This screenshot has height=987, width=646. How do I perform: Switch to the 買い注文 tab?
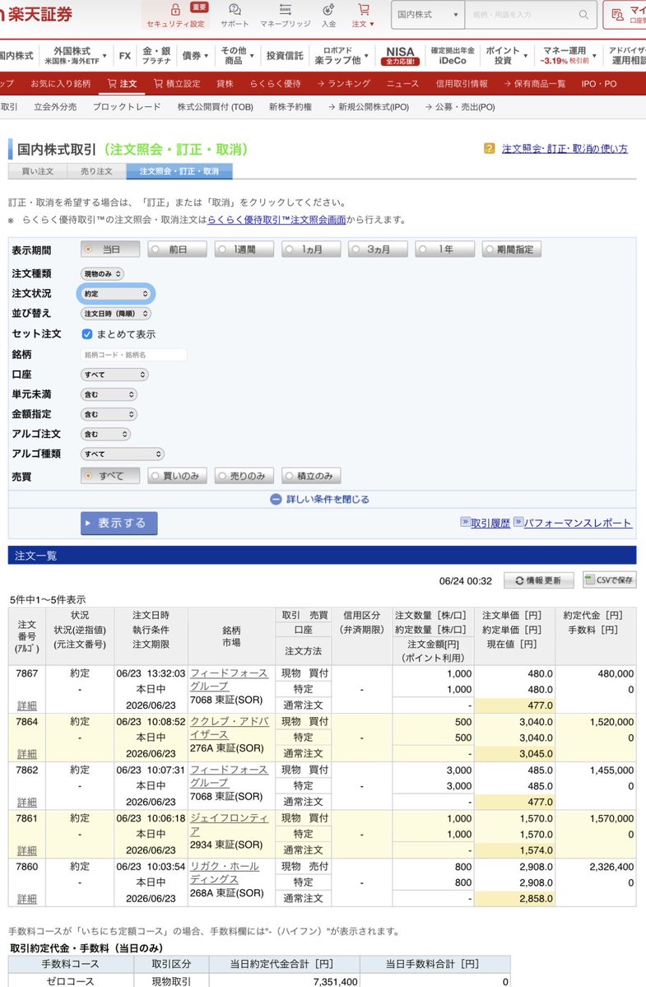37,171
